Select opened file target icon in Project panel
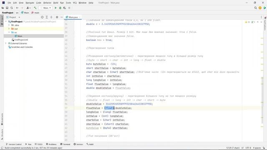This screenshot has width=267, height=150. 42,17
